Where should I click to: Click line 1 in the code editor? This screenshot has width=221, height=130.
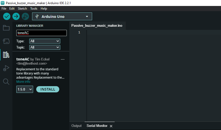154,32
